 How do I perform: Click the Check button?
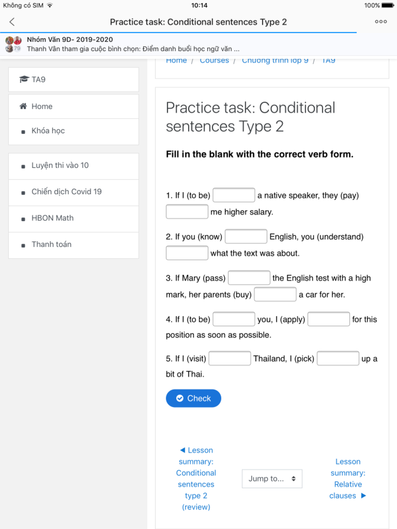tap(193, 398)
